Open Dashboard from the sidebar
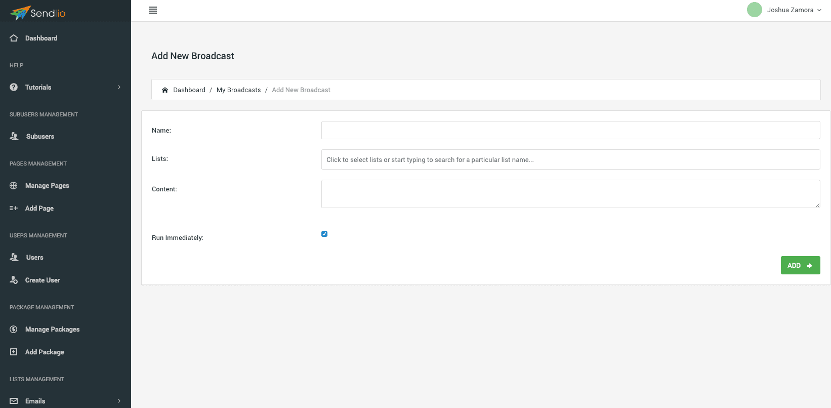This screenshot has height=408, width=831. click(41, 38)
